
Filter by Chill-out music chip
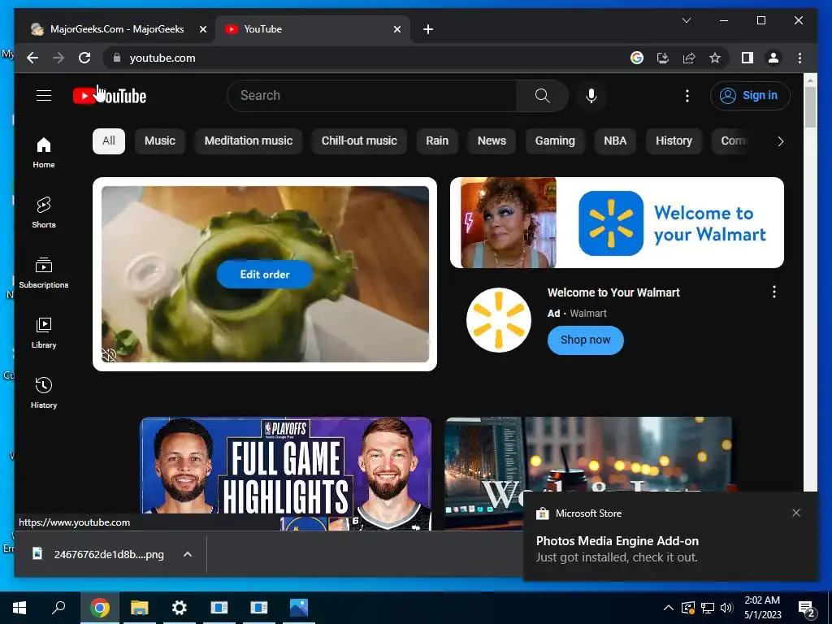pos(359,141)
